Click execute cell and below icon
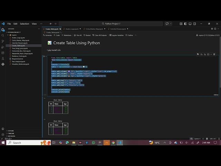This screenshot has width=221, height=166. [205, 54]
